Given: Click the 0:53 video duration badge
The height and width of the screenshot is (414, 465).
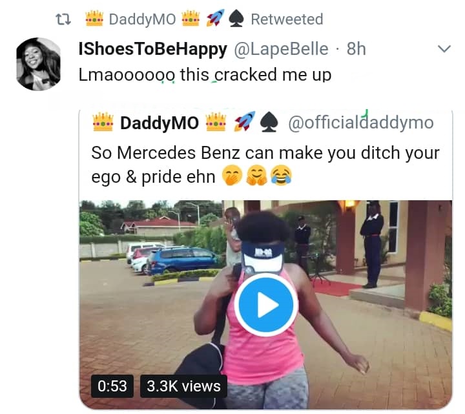Looking at the screenshot, I should pyautogui.click(x=112, y=386).
